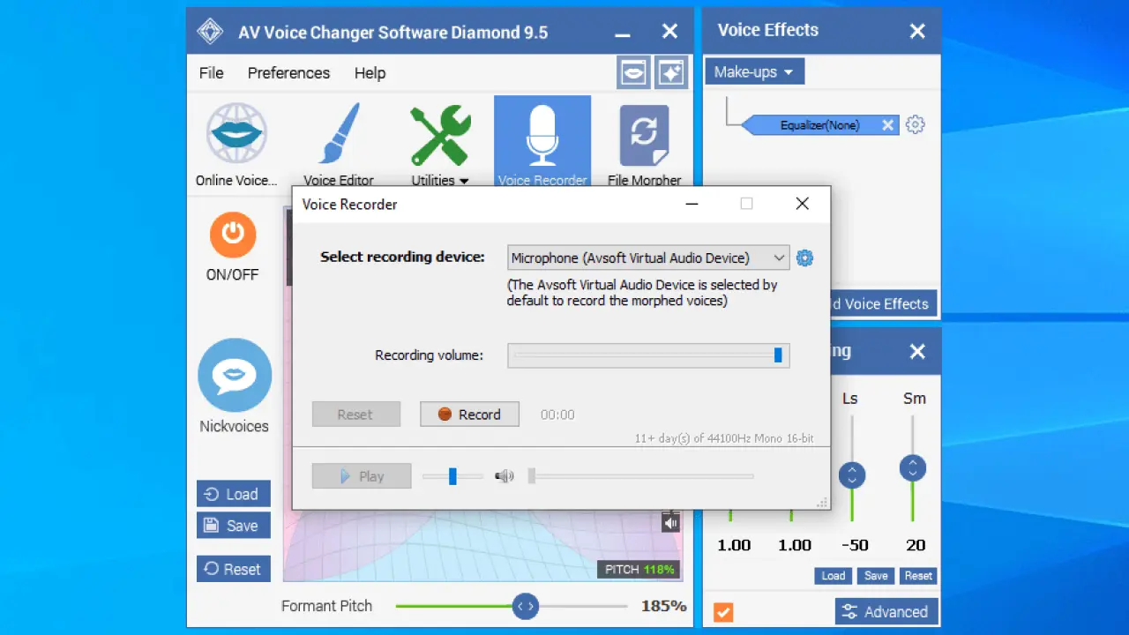
Task: Close the Voice Recorder dialog
Action: 802,204
